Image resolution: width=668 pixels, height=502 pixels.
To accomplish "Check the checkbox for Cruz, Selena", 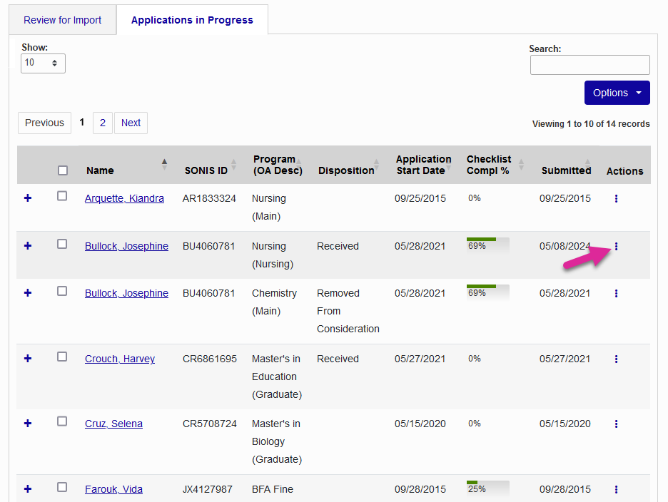I will pyautogui.click(x=62, y=421).
